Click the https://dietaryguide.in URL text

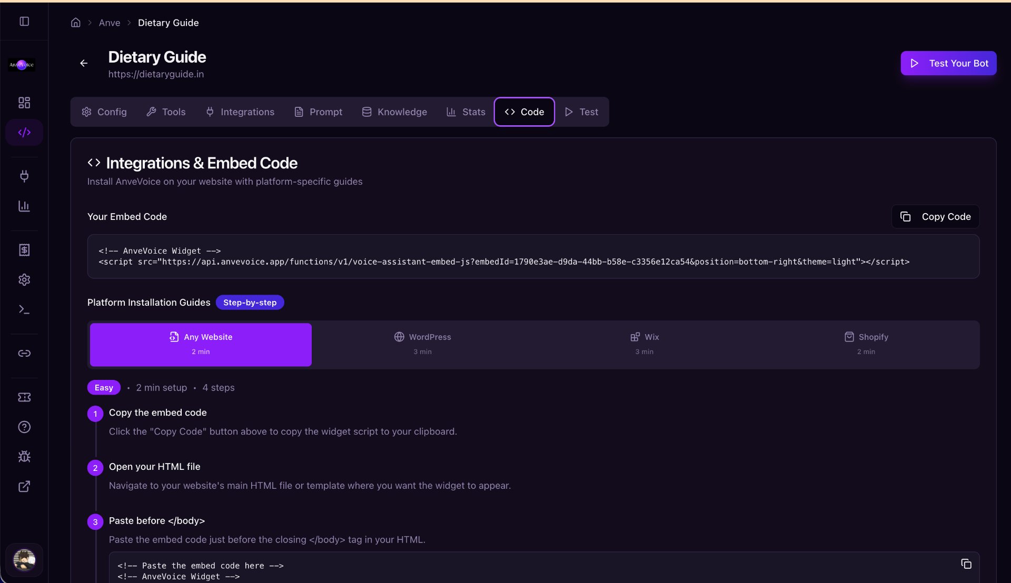pos(156,74)
